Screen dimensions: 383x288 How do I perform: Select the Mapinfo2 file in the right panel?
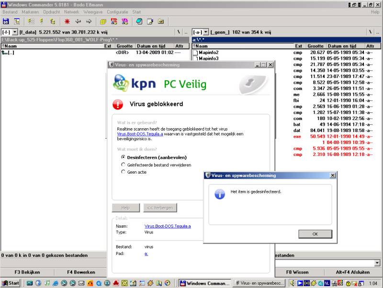(209, 53)
